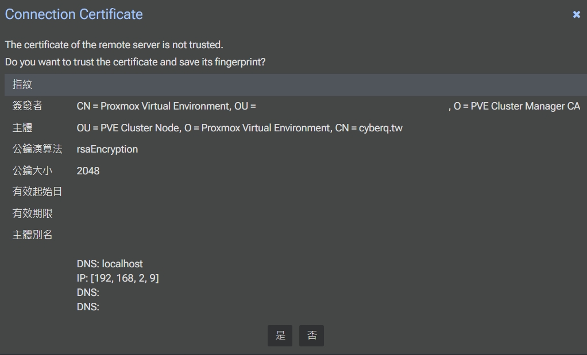Image resolution: width=587 pixels, height=355 pixels.
Task: Click the 主體別名 label
Action: pos(32,235)
